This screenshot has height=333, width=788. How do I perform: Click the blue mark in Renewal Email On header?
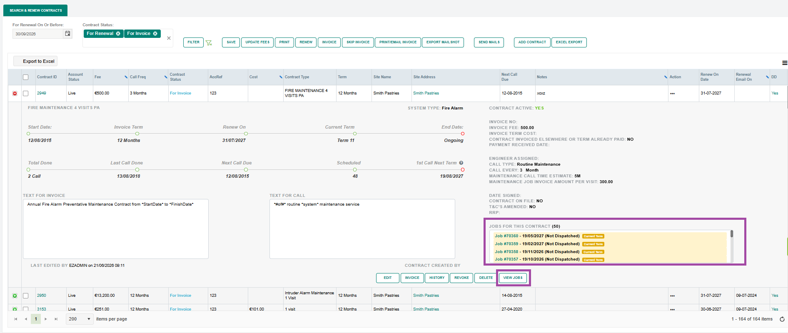coord(767,77)
